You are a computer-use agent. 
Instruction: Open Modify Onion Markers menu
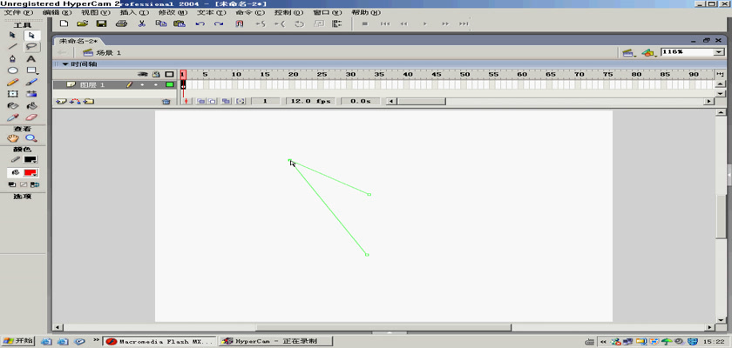click(240, 101)
